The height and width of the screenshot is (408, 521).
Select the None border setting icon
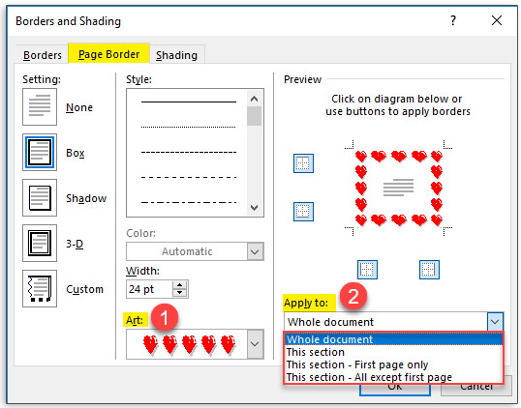click(x=40, y=106)
